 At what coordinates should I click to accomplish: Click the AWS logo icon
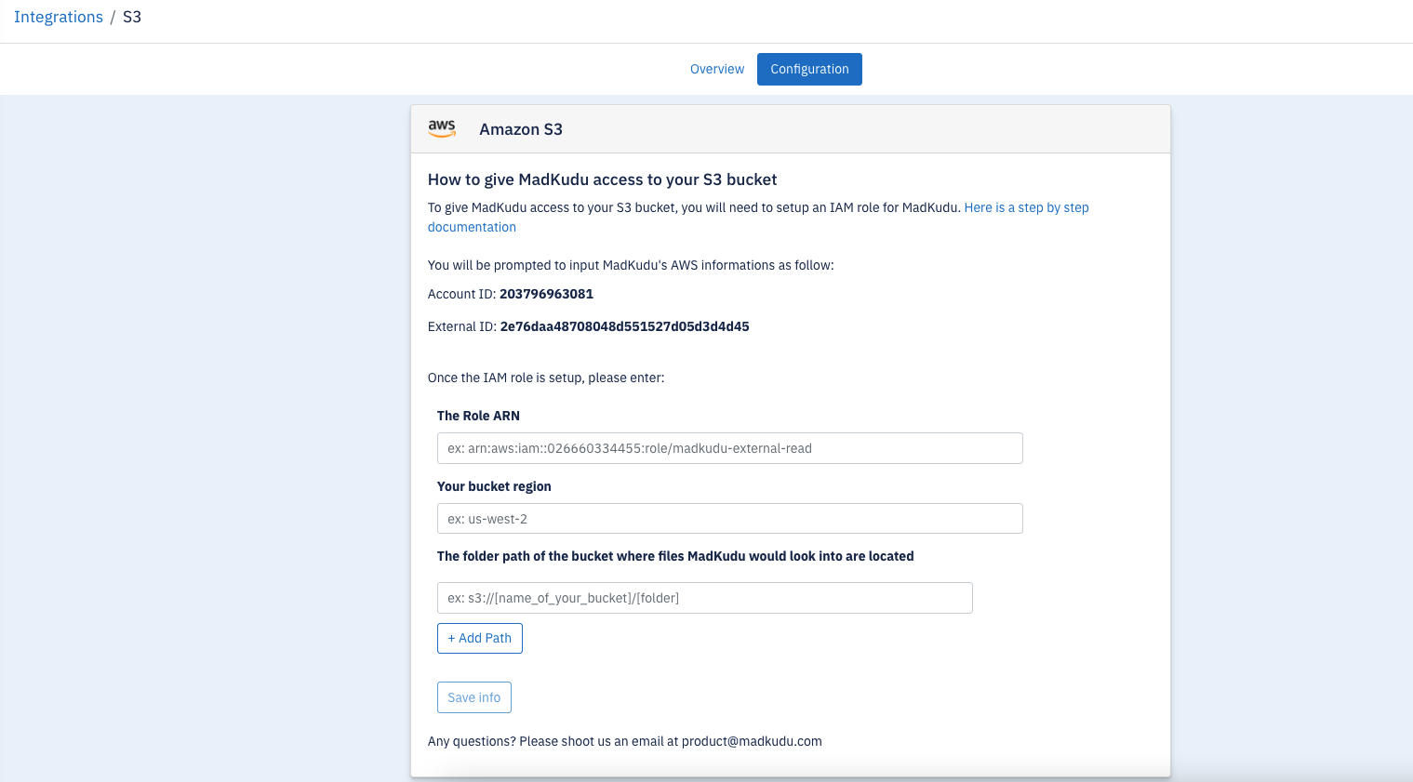[x=442, y=129]
